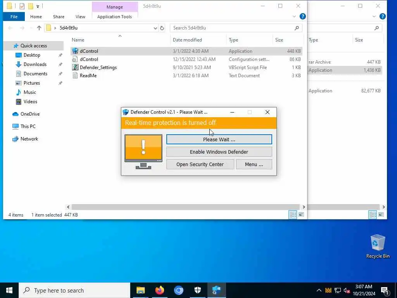Open Music folder in sidebar
The image size is (397, 298).
click(29, 92)
